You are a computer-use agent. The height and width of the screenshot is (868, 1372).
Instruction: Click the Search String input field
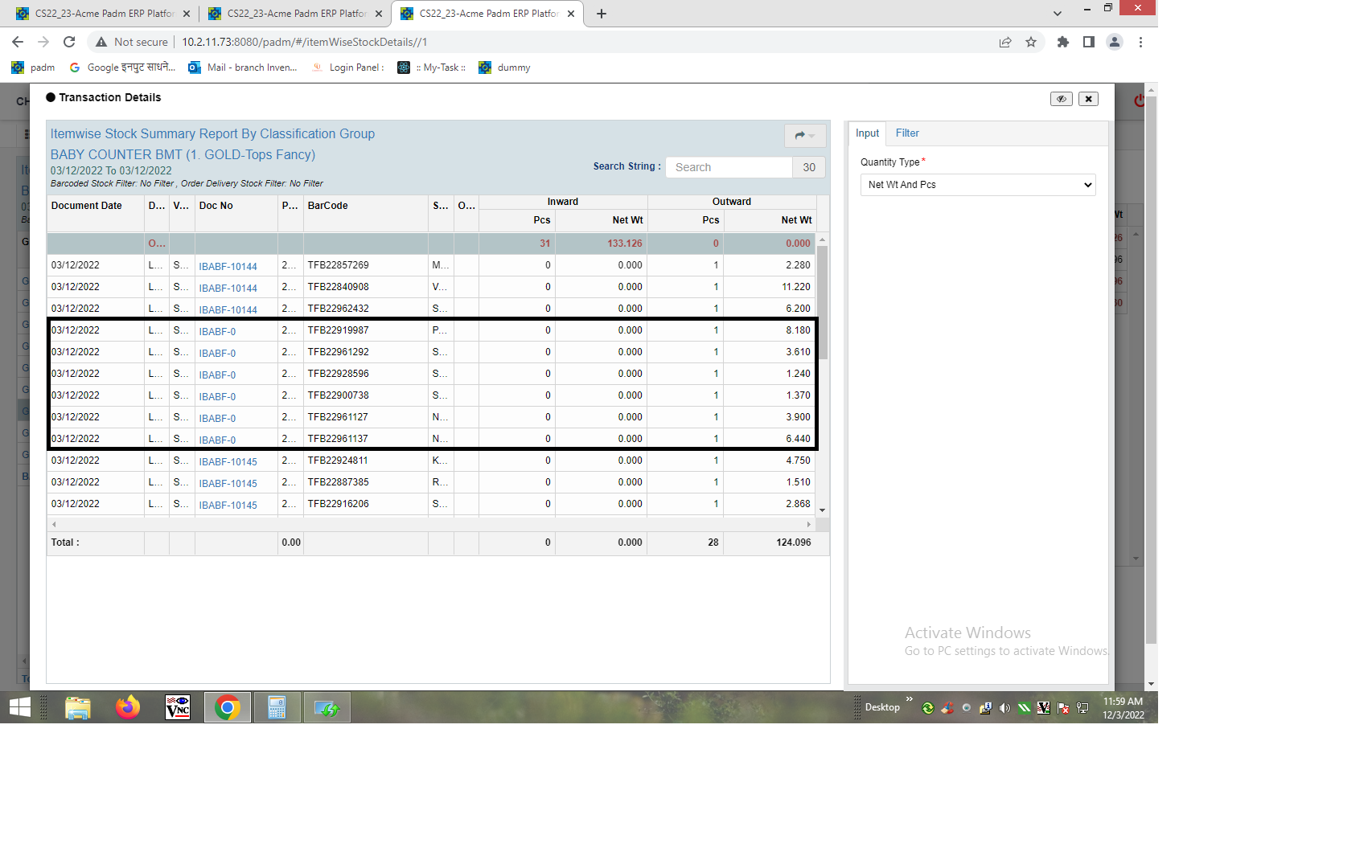point(729,167)
